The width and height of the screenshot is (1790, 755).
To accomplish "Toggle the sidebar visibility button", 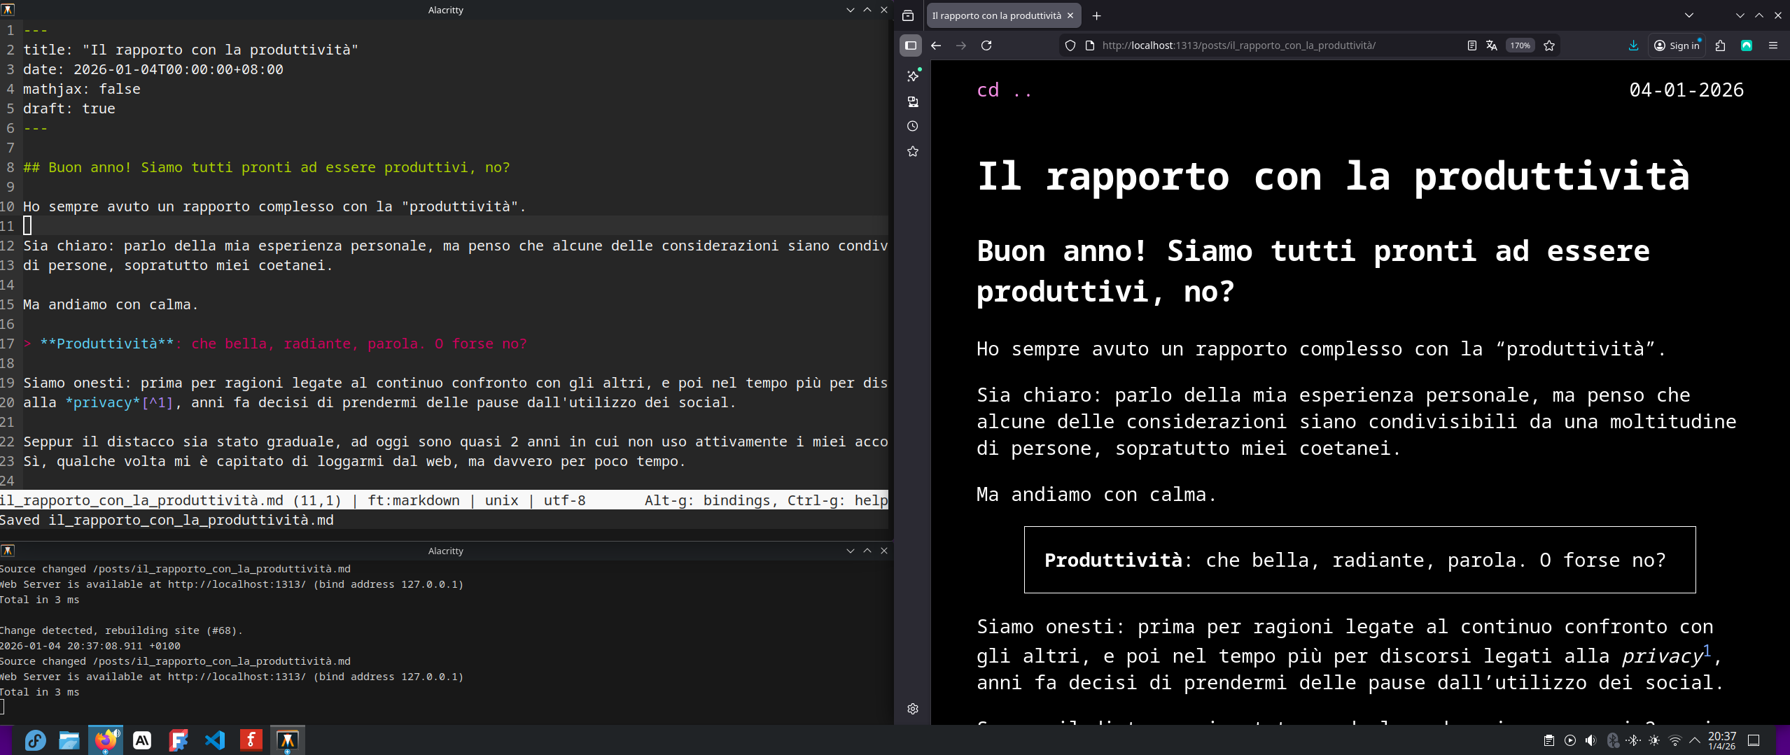I will click(x=910, y=46).
